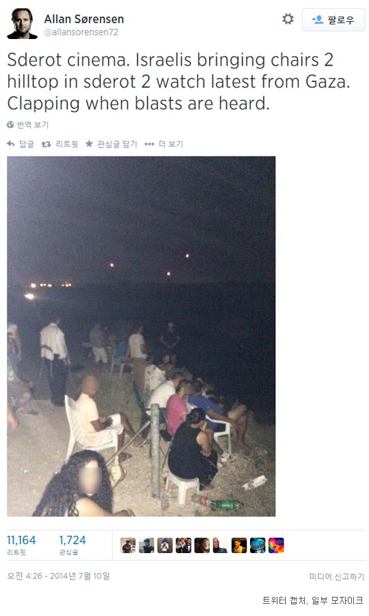The image size is (369, 616).
Task: Open the gear settings icon
Action: pyautogui.click(x=288, y=19)
